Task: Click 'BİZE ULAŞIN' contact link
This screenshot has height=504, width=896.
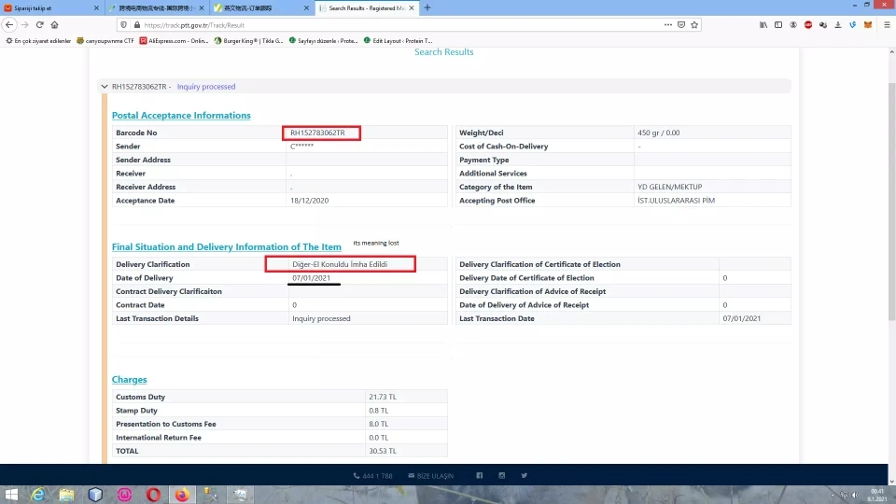Action: point(431,475)
